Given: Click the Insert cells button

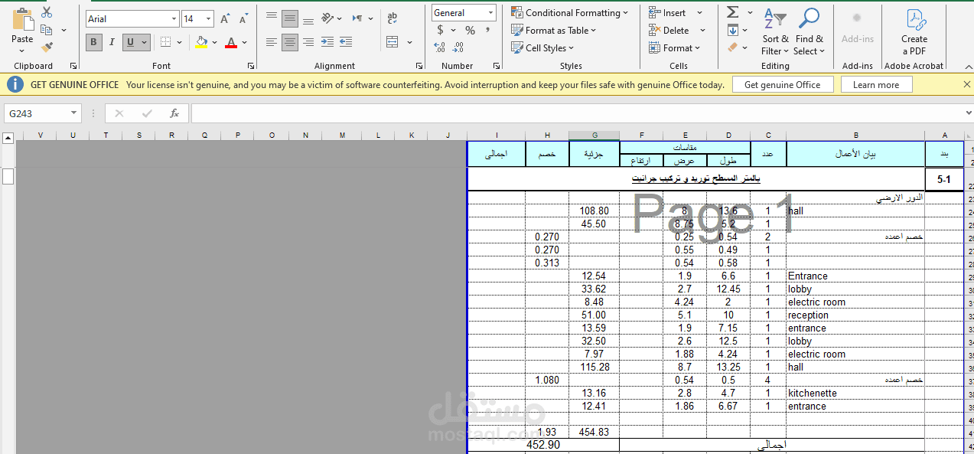Looking at the screenshot, I should pos(668,13).
